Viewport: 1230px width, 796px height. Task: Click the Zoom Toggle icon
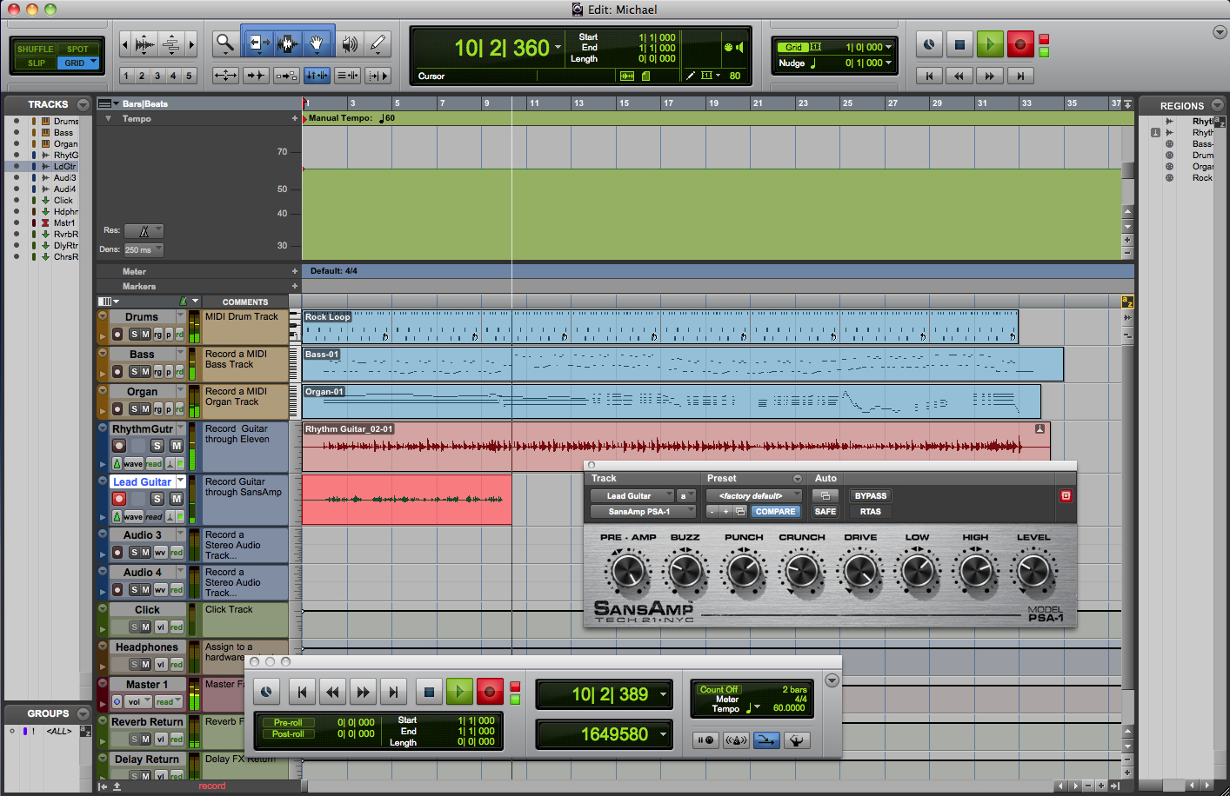pyautogui.click(x=225, y=76)
